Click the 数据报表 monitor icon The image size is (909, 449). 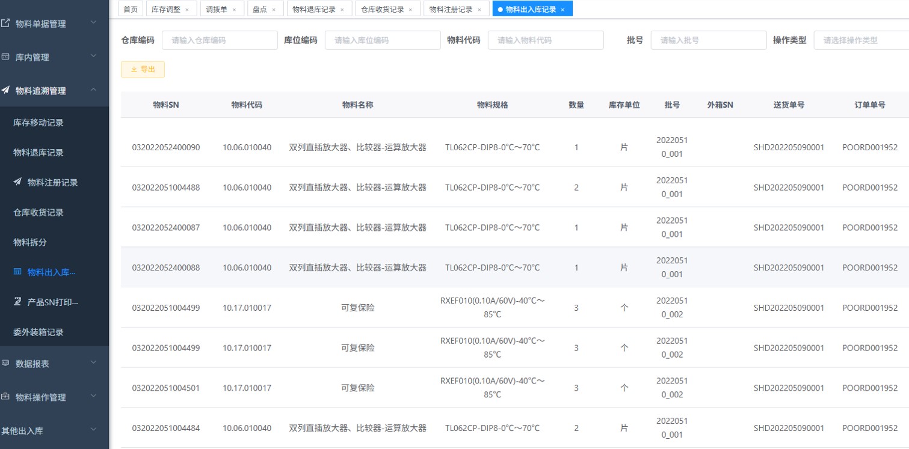(x=5, y=363)
